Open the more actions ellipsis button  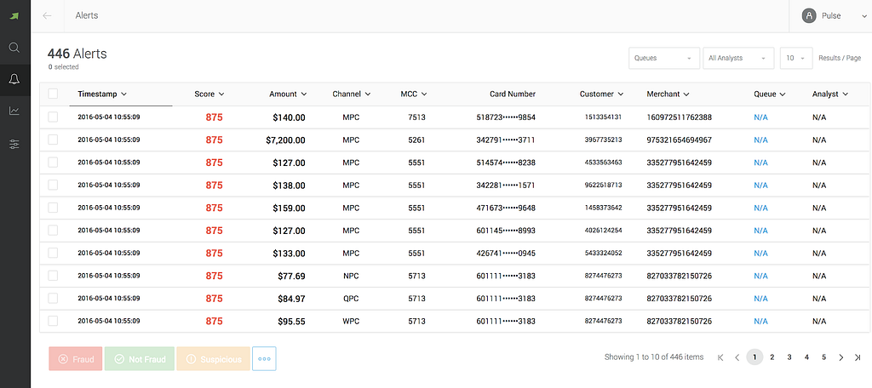pos(264,359)
